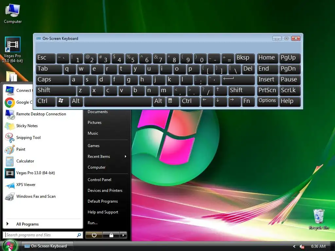The width and height of the screenshot is (335, 251).
Task: Click the Del key
Action: [x=248, y=70]
